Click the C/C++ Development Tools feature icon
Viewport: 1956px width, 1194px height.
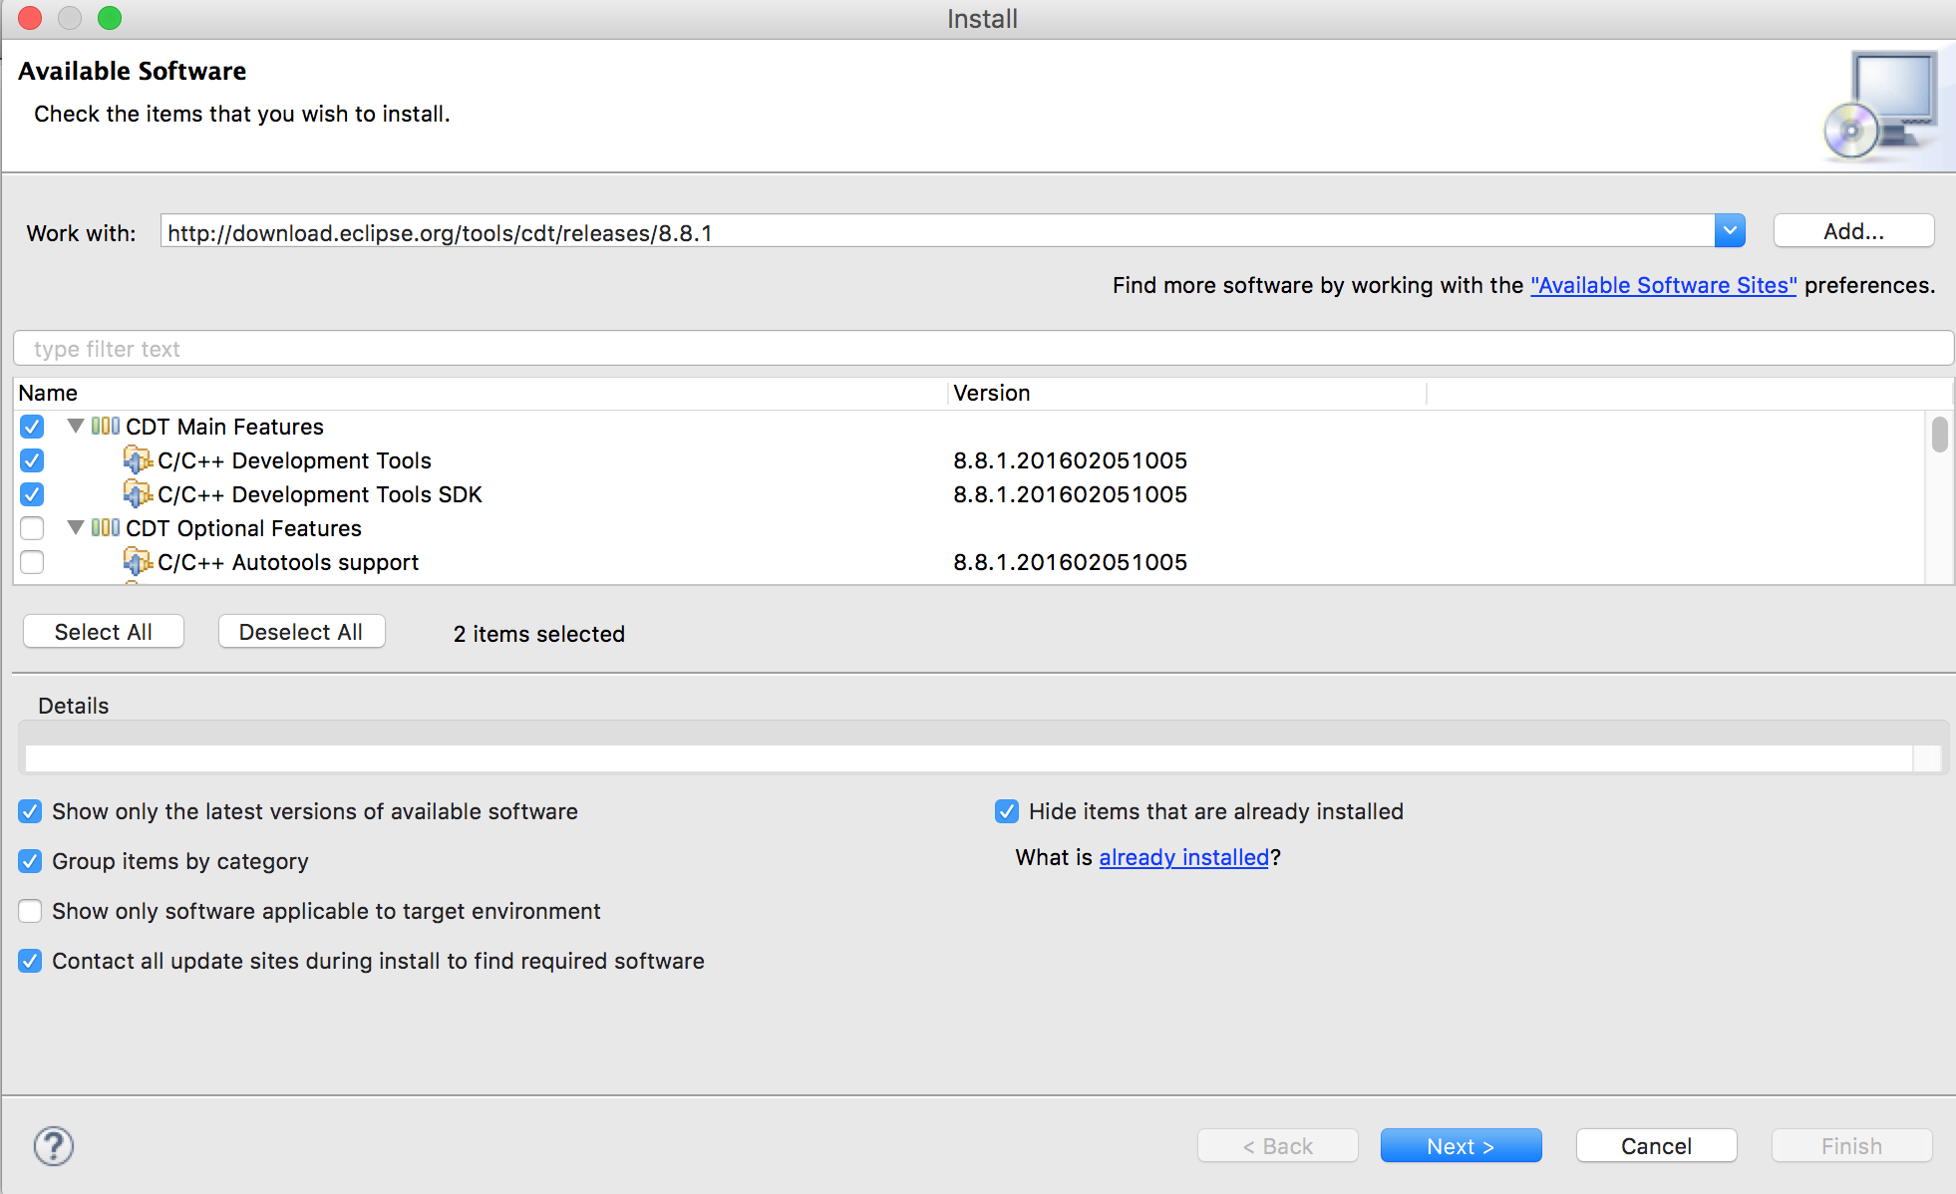pyautogui.click(x=138, y=460)
